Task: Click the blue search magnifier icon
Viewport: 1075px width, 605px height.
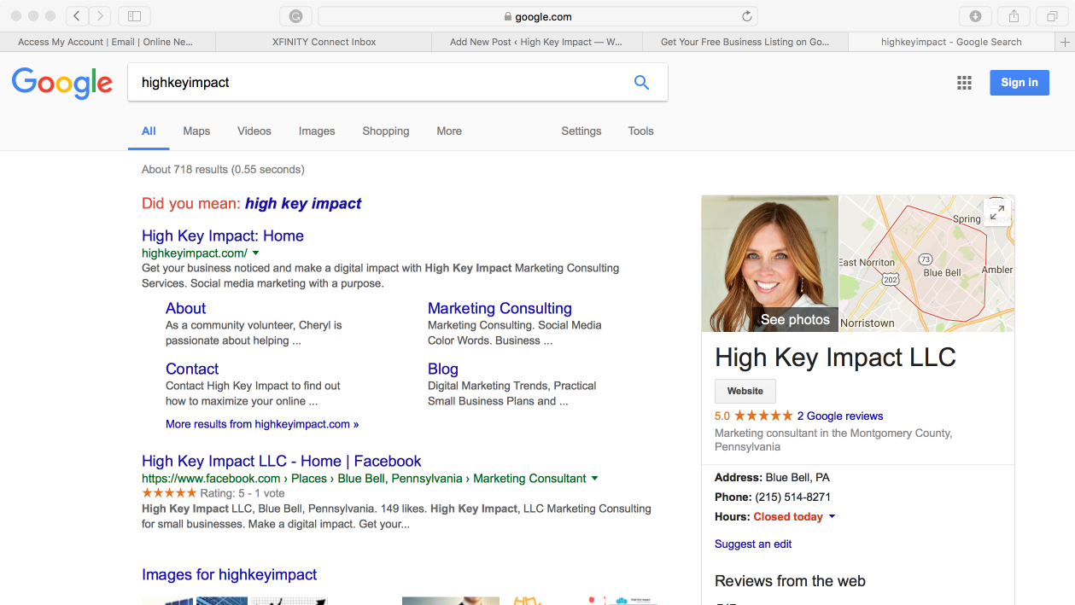Action: [641, 83]
